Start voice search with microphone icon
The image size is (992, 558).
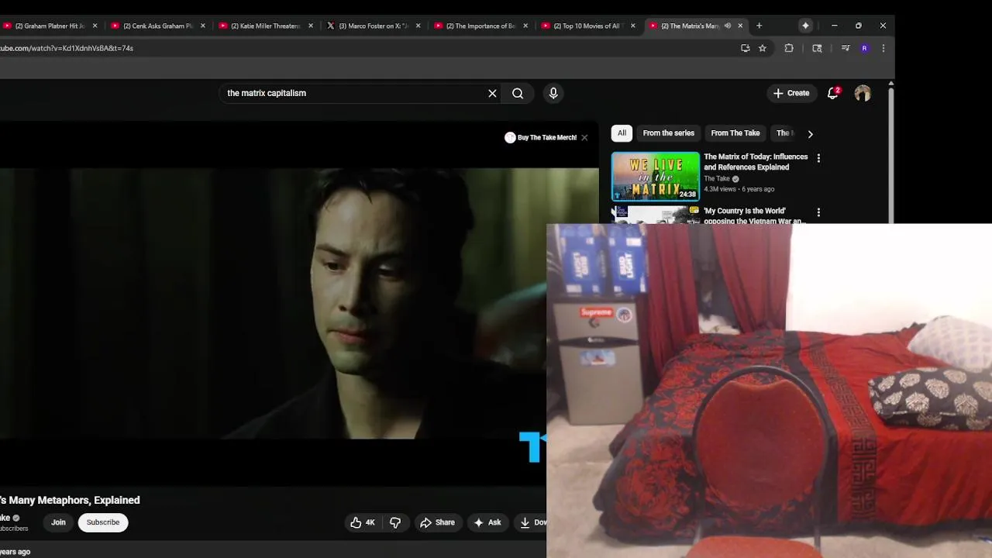553,93
